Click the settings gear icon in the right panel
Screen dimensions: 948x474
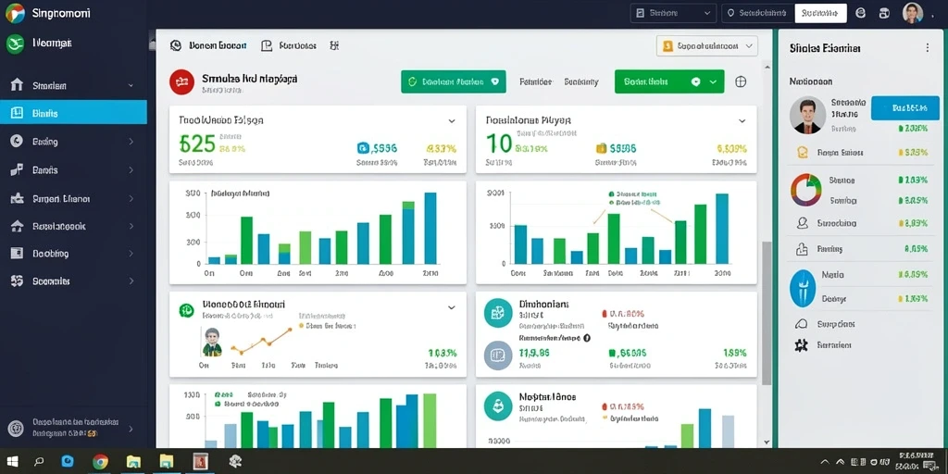coord(801,345)
